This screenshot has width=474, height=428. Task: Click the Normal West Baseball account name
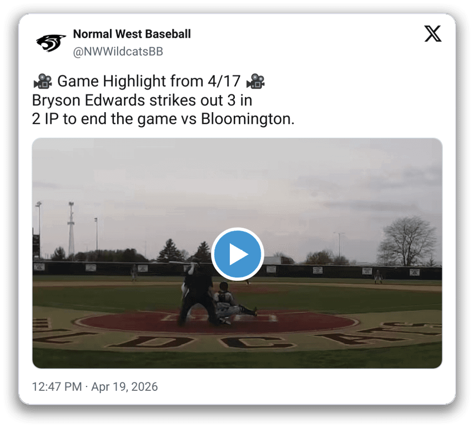pos(132,34)
